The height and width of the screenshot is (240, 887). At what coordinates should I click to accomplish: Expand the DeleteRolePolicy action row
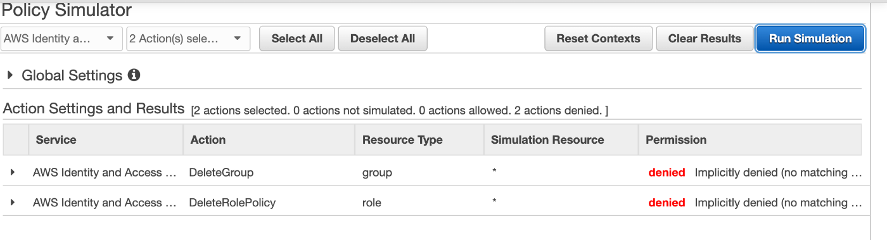coord(13,203)
